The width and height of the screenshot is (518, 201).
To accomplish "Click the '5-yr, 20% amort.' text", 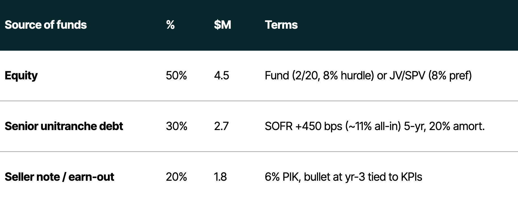I will [x=444, y=126].
